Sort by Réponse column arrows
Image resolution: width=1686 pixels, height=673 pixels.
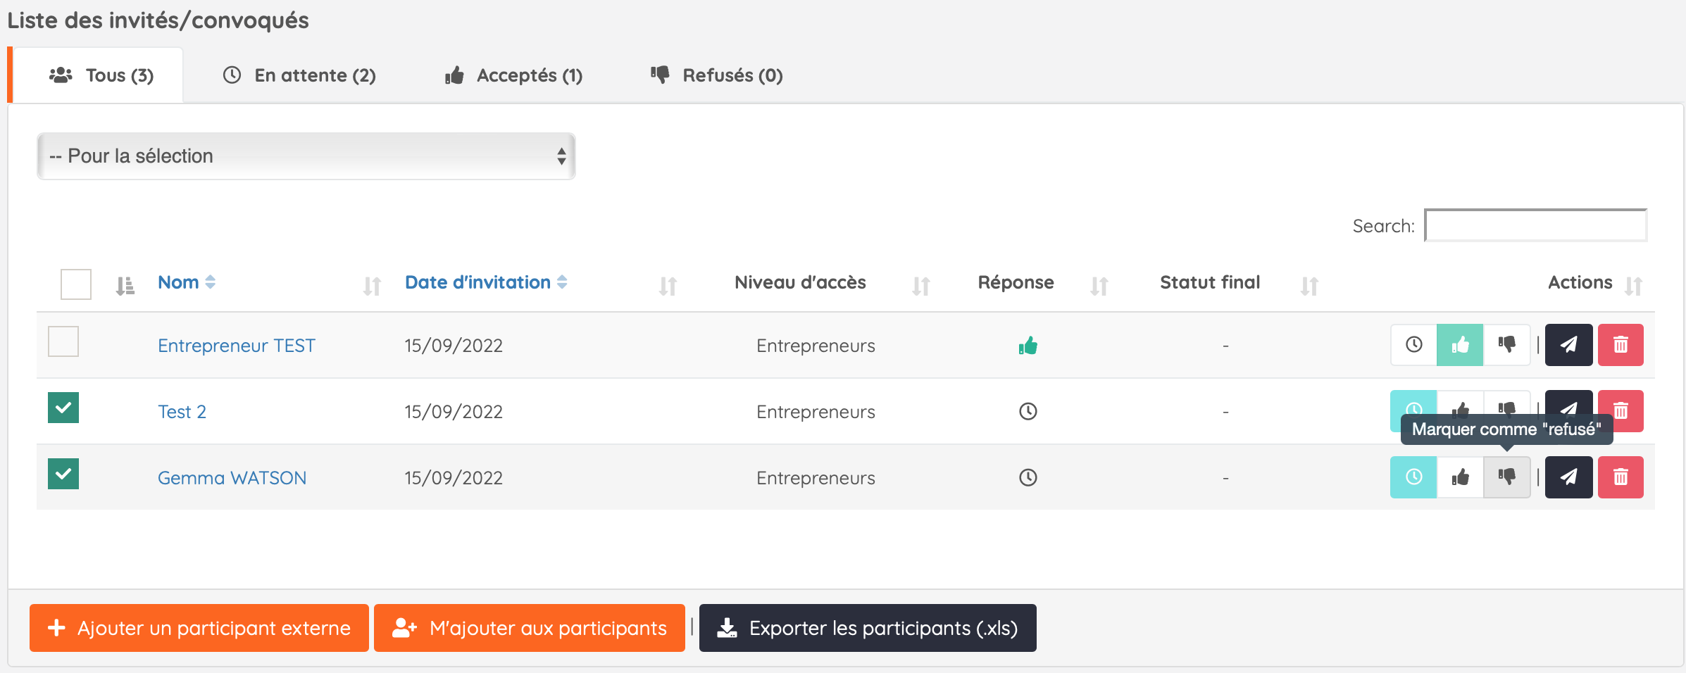[x=1099, y=286]
